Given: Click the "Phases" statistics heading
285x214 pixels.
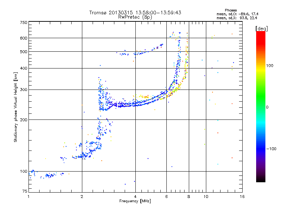Looking at the screenshot, I should (230, 10).
